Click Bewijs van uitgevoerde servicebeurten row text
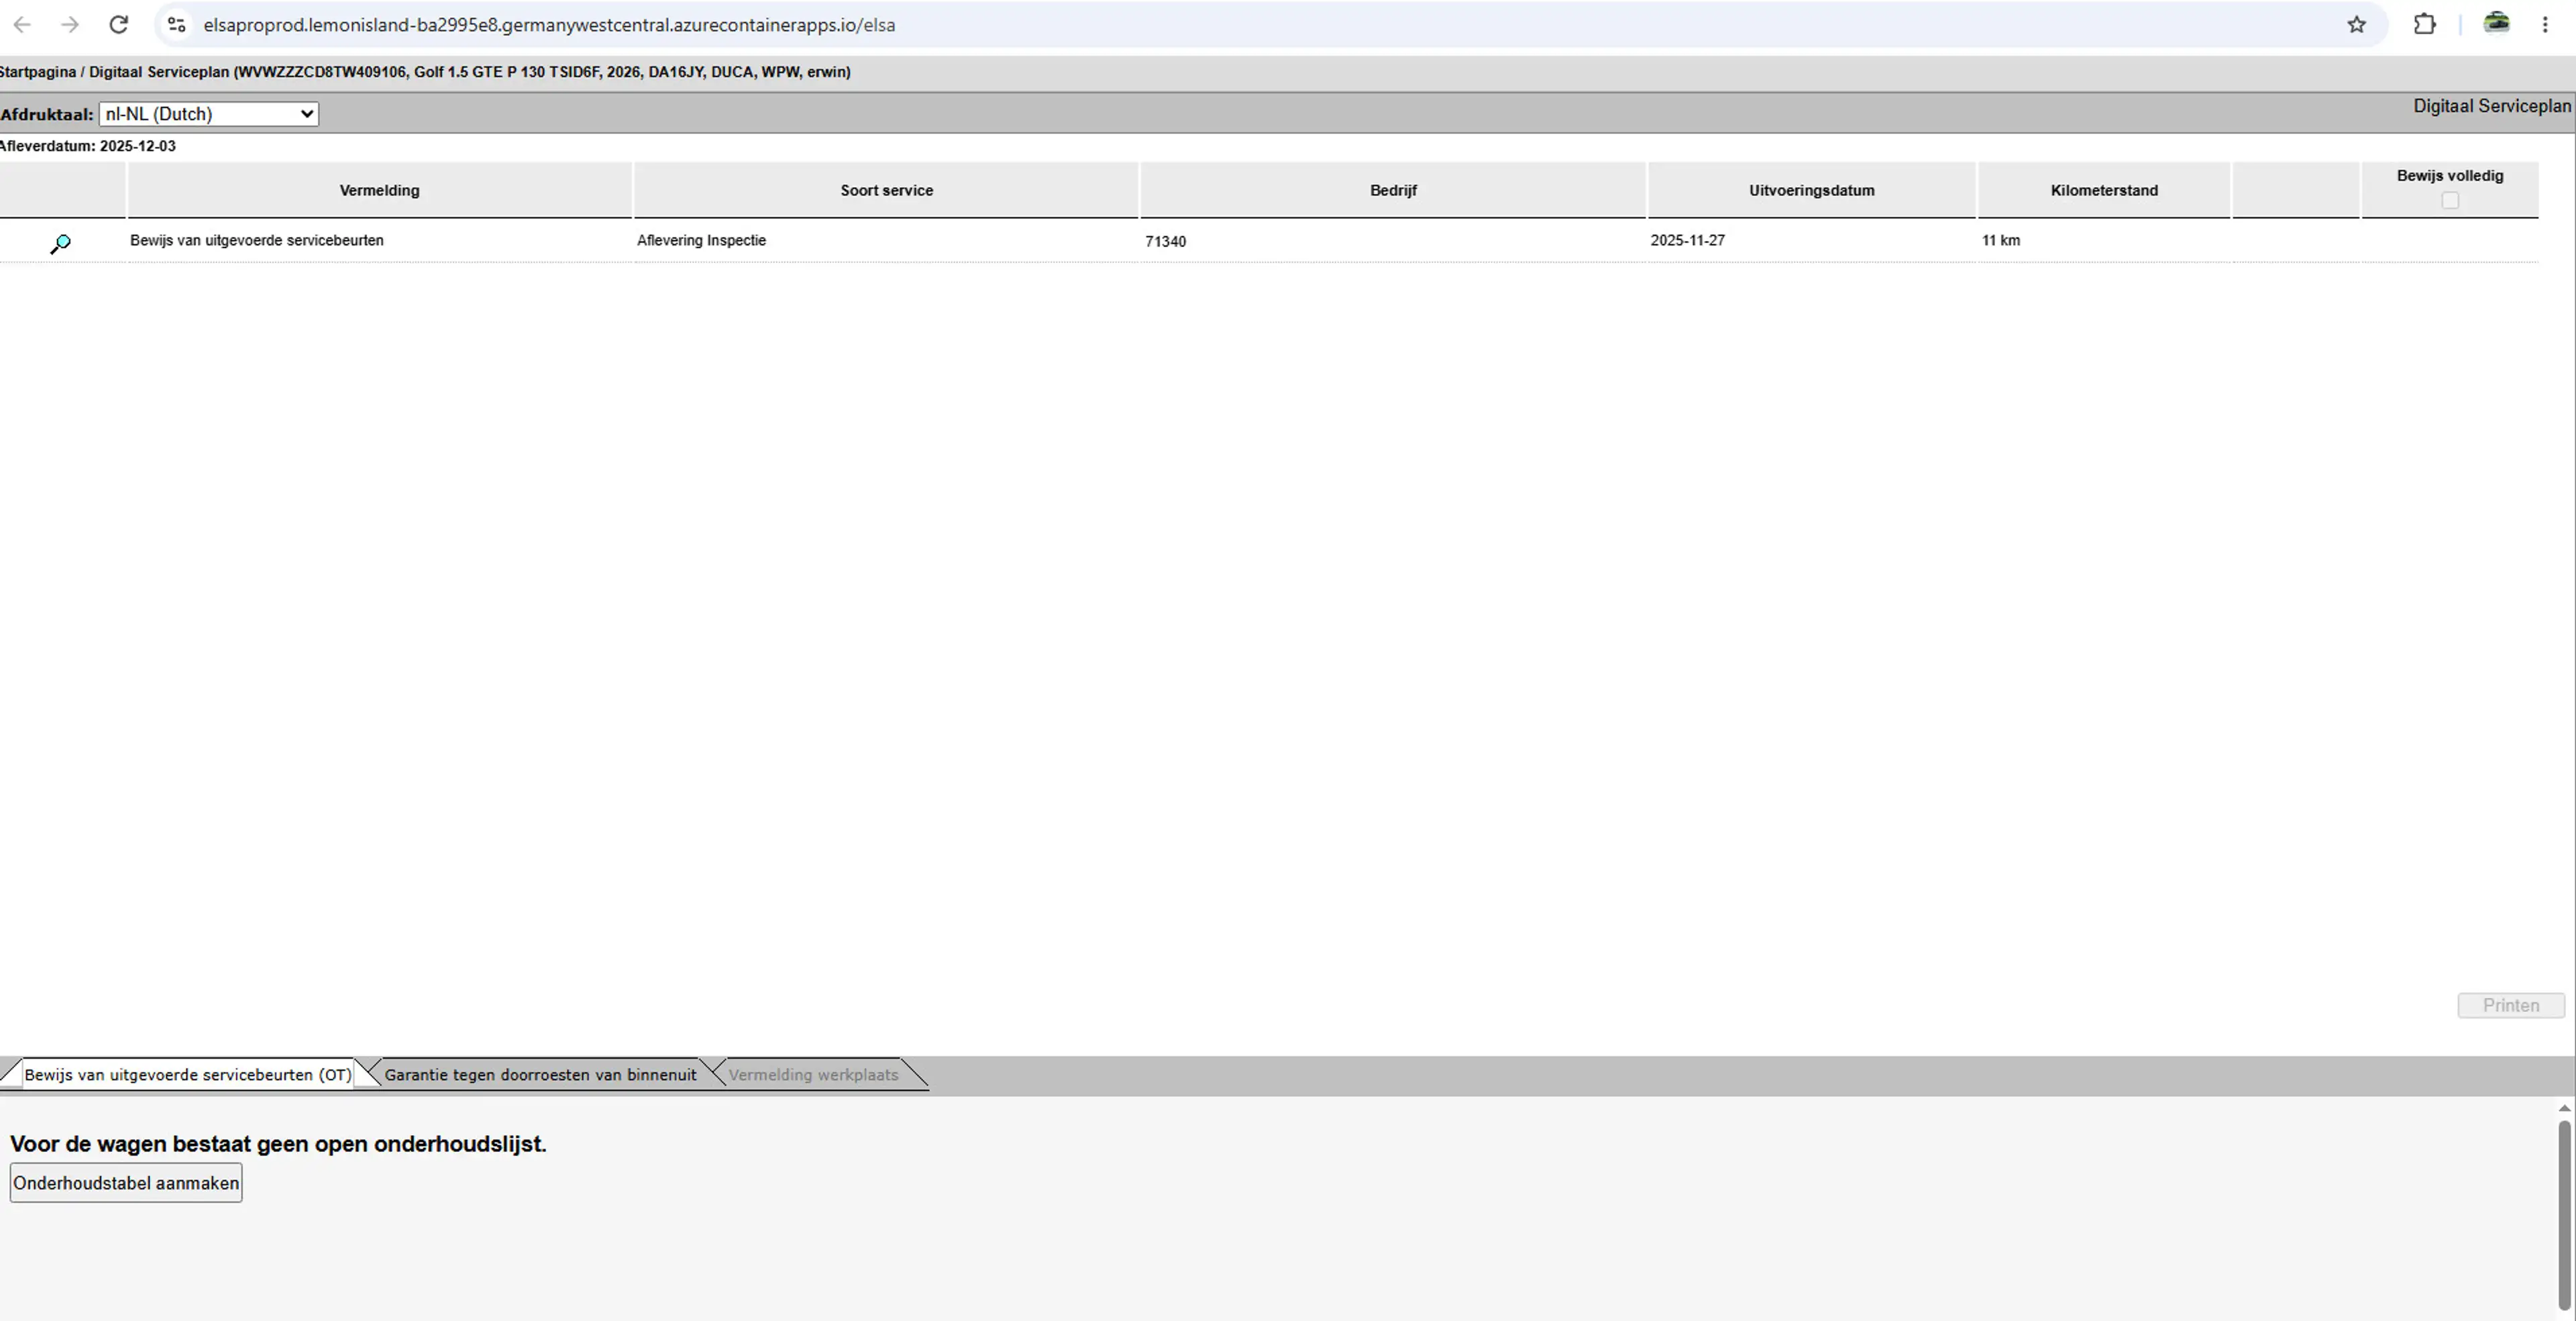Image resolution: width=2576 pixels, height=1321 pixels. coord(257,240)
